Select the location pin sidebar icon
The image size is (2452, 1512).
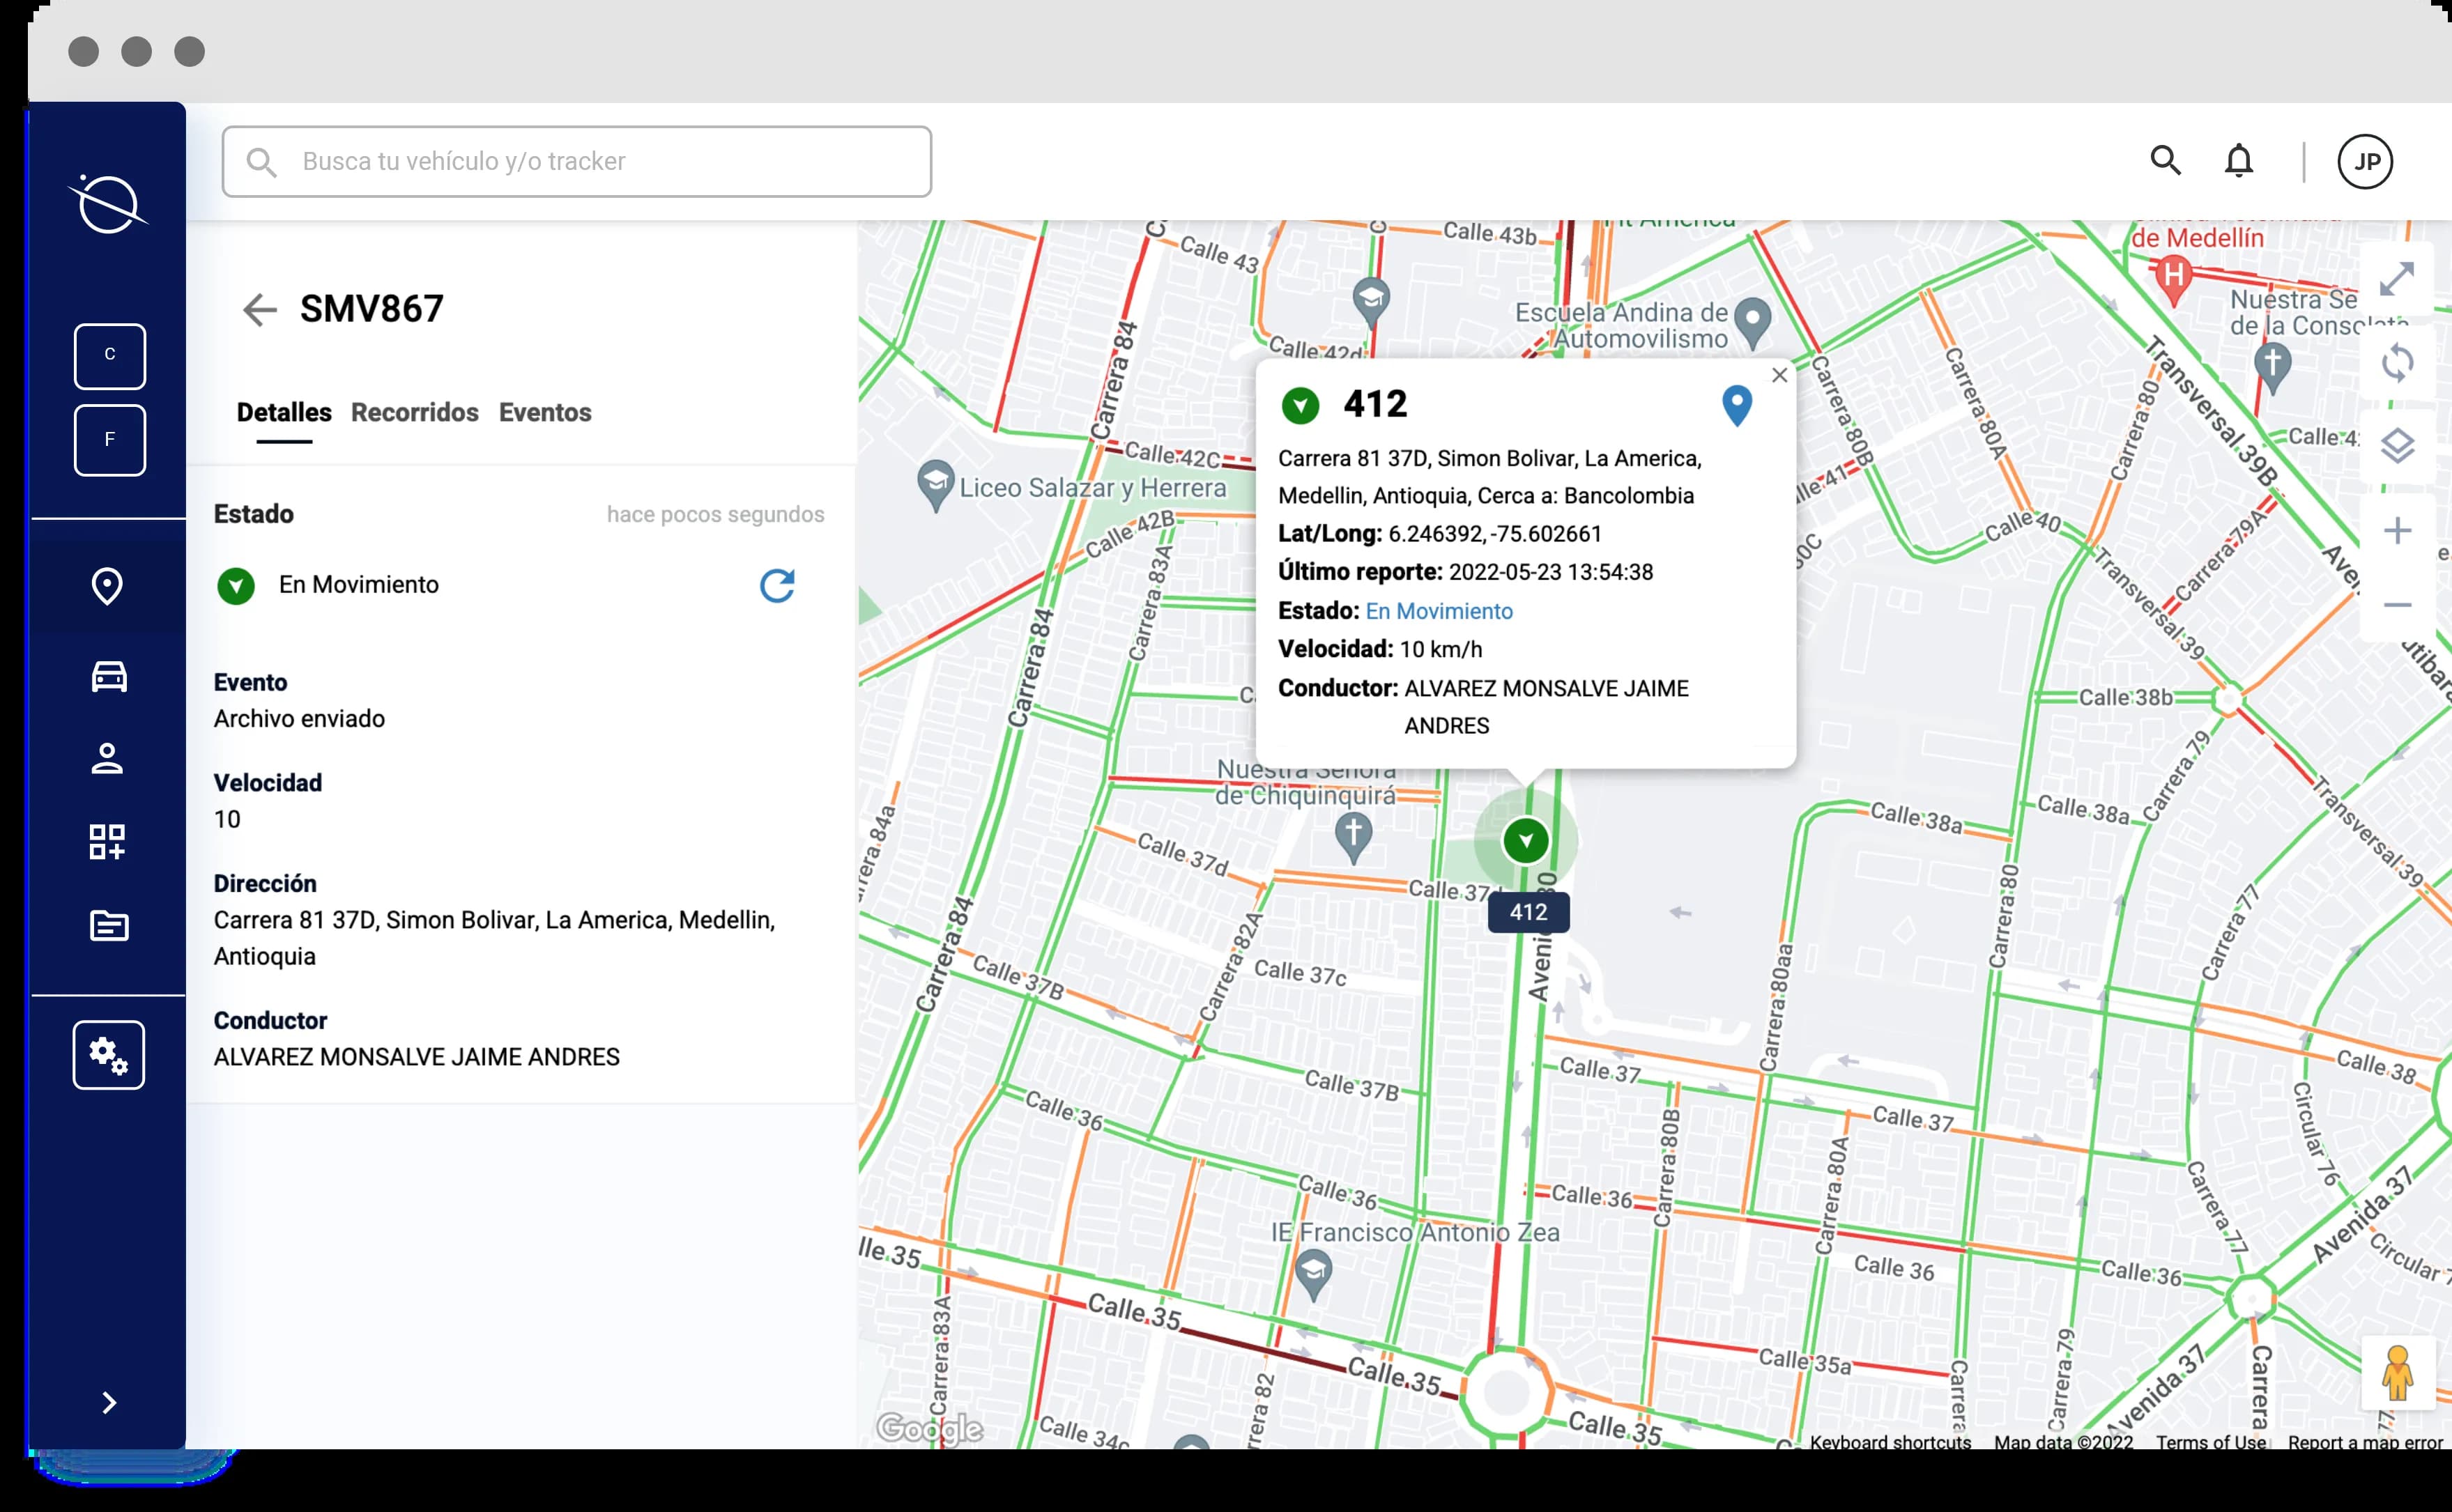[107, 586]
